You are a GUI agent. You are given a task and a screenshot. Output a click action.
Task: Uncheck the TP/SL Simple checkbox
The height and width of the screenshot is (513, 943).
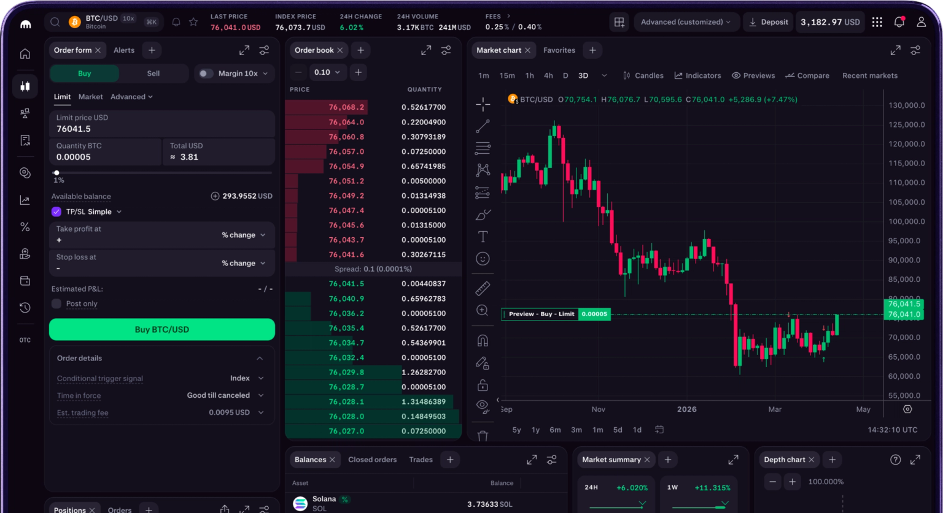56,211
